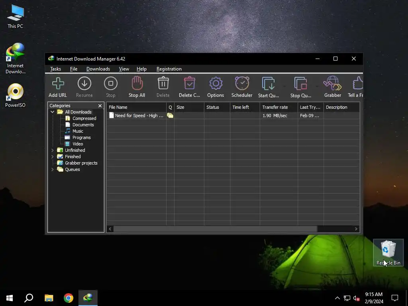Show hidden system tray icons

(337, 298)
